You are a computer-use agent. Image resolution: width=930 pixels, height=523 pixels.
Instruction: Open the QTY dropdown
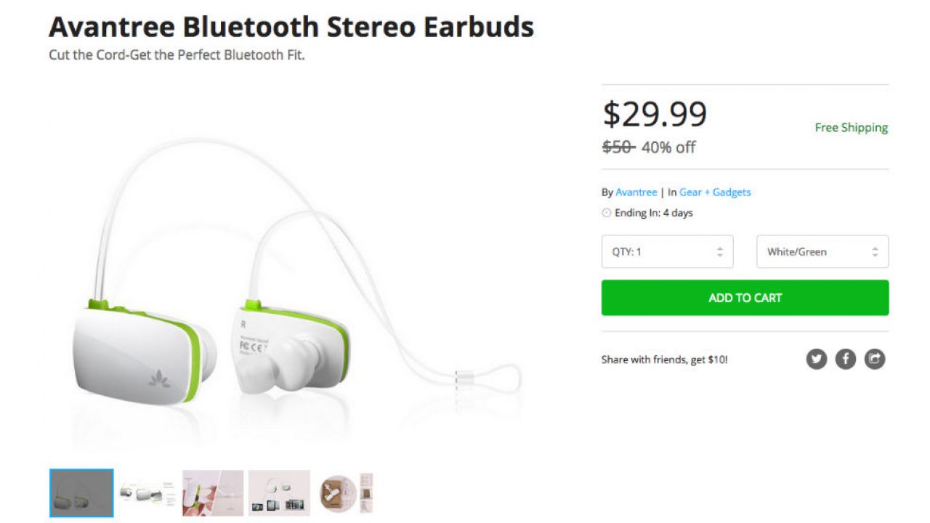point(667,251)
